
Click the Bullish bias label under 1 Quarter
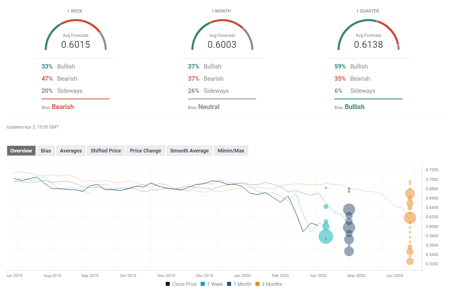pos(355,107)
